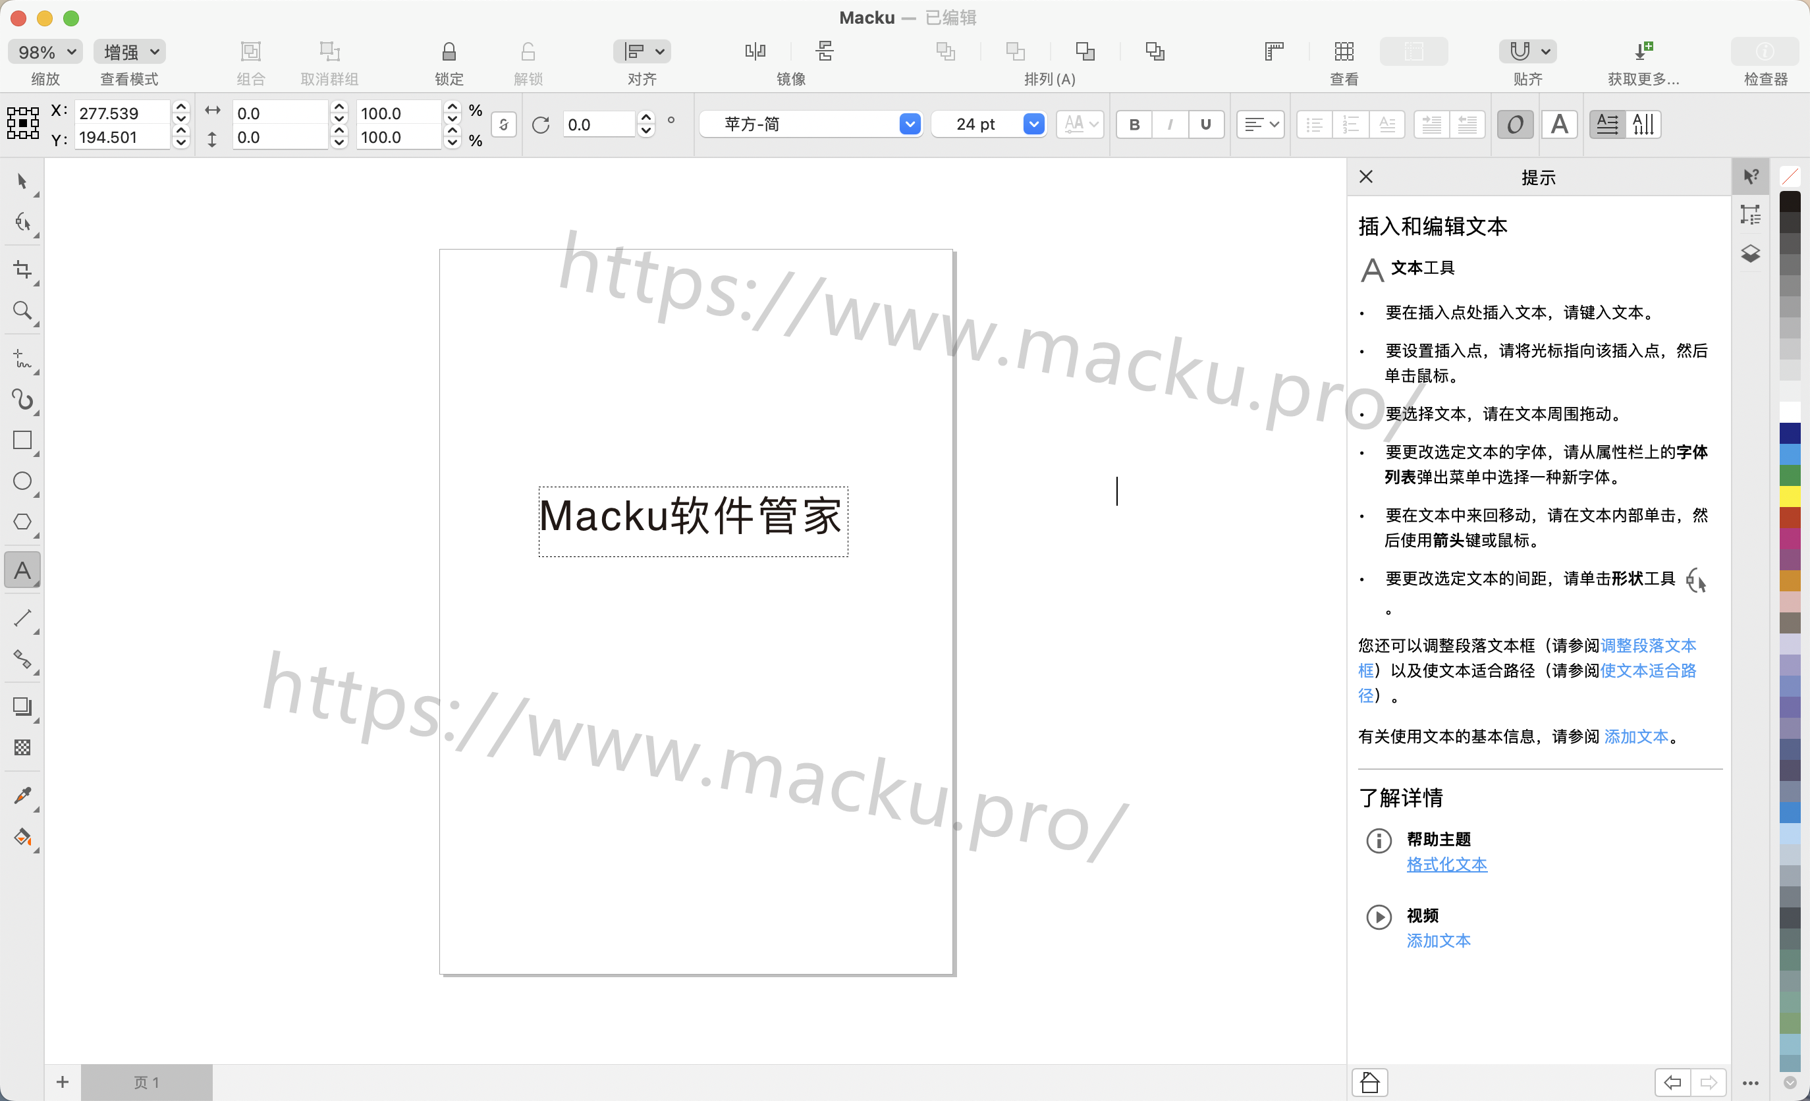Open the 对齐 align dropdown
This screenshot has height=1101, width=1810.
(642, 51)
